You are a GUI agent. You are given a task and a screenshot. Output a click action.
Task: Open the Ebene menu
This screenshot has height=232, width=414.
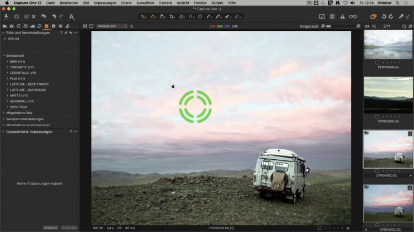[126, 3]
